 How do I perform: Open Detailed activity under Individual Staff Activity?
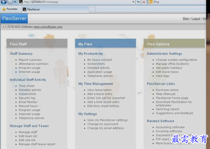coord(30,90)
